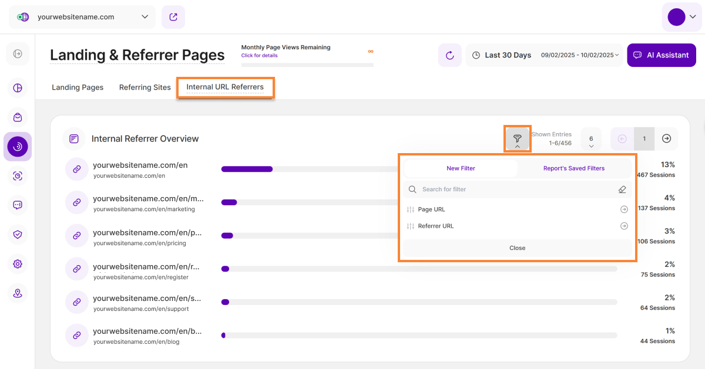705x369 pixels.
Task: Switch to Report's Saved Filters tab
Action: pyautogui.click(x=573, y=168)
